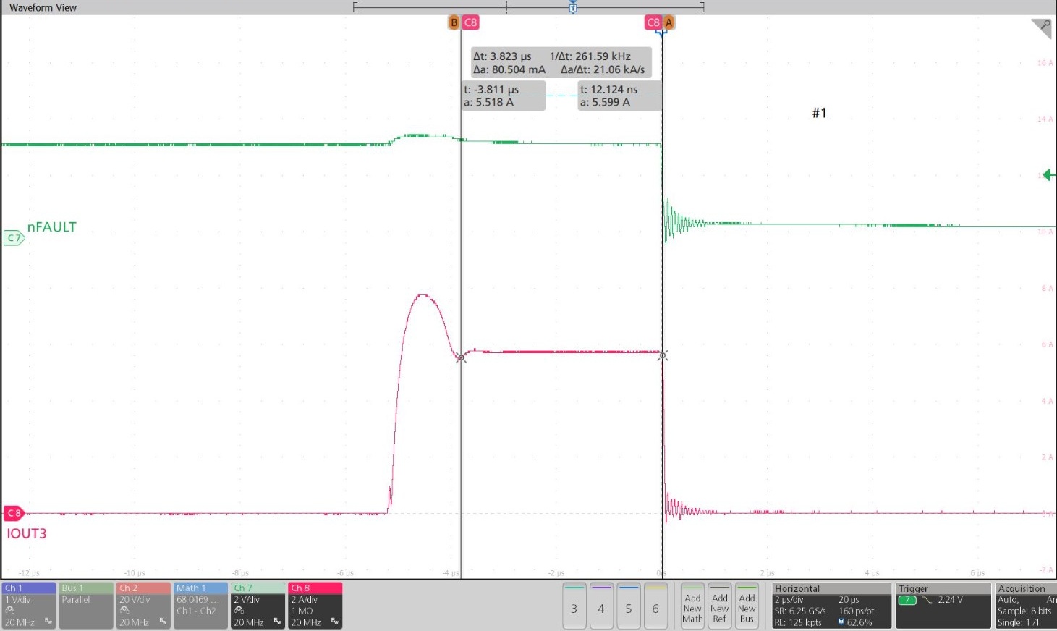Open the Horizontal settings showing 2 µs/div
Viewport: 1057px width, 631px height.
pyautogui.click(x=830, y=605)
